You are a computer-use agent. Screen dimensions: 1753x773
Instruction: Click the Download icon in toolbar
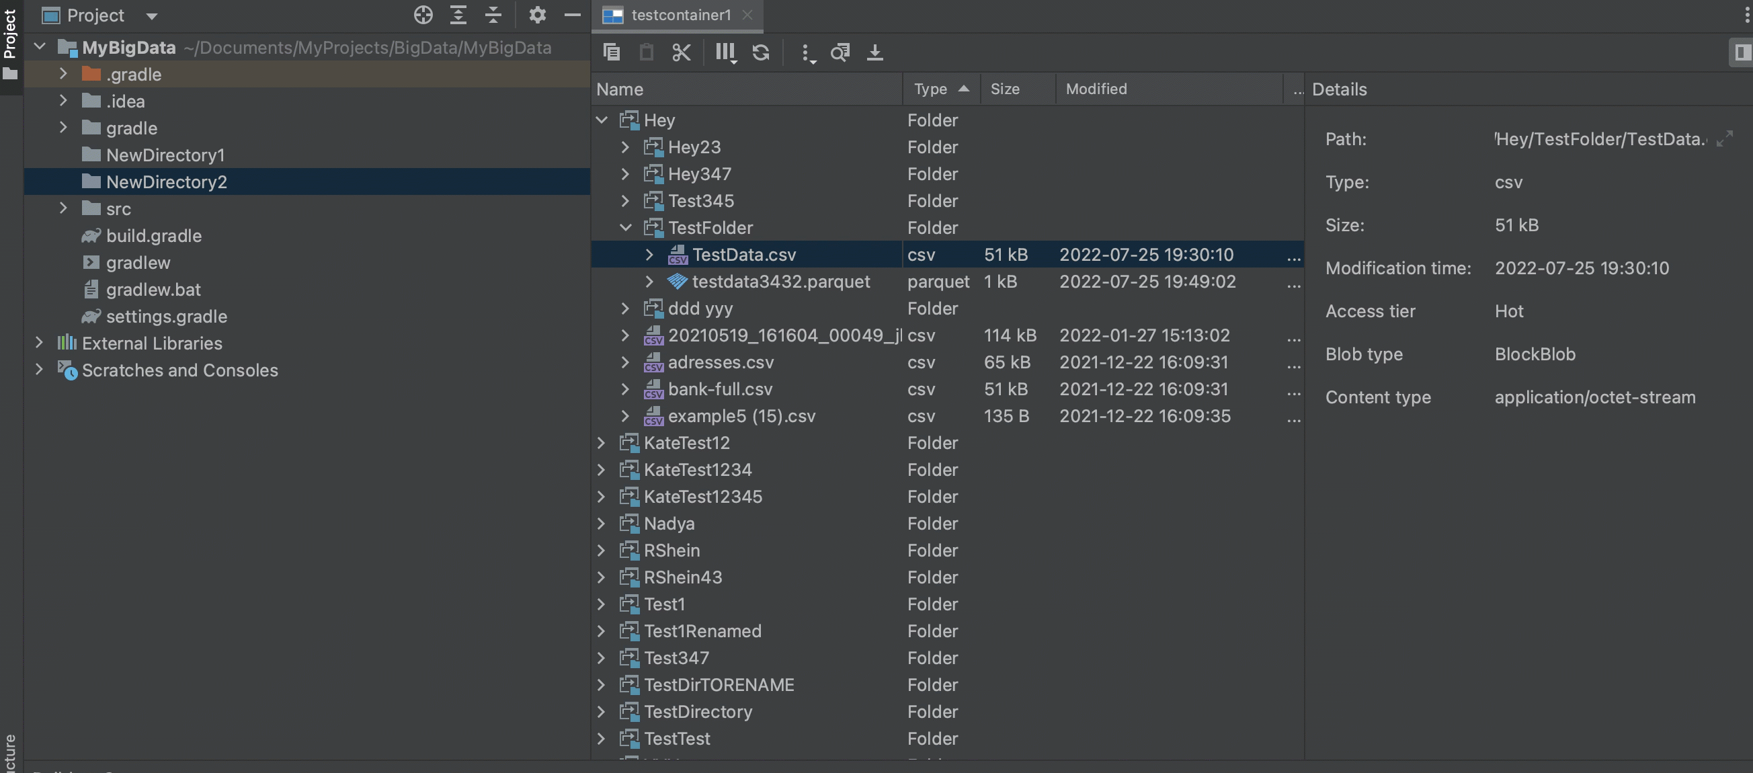point(874,52)
